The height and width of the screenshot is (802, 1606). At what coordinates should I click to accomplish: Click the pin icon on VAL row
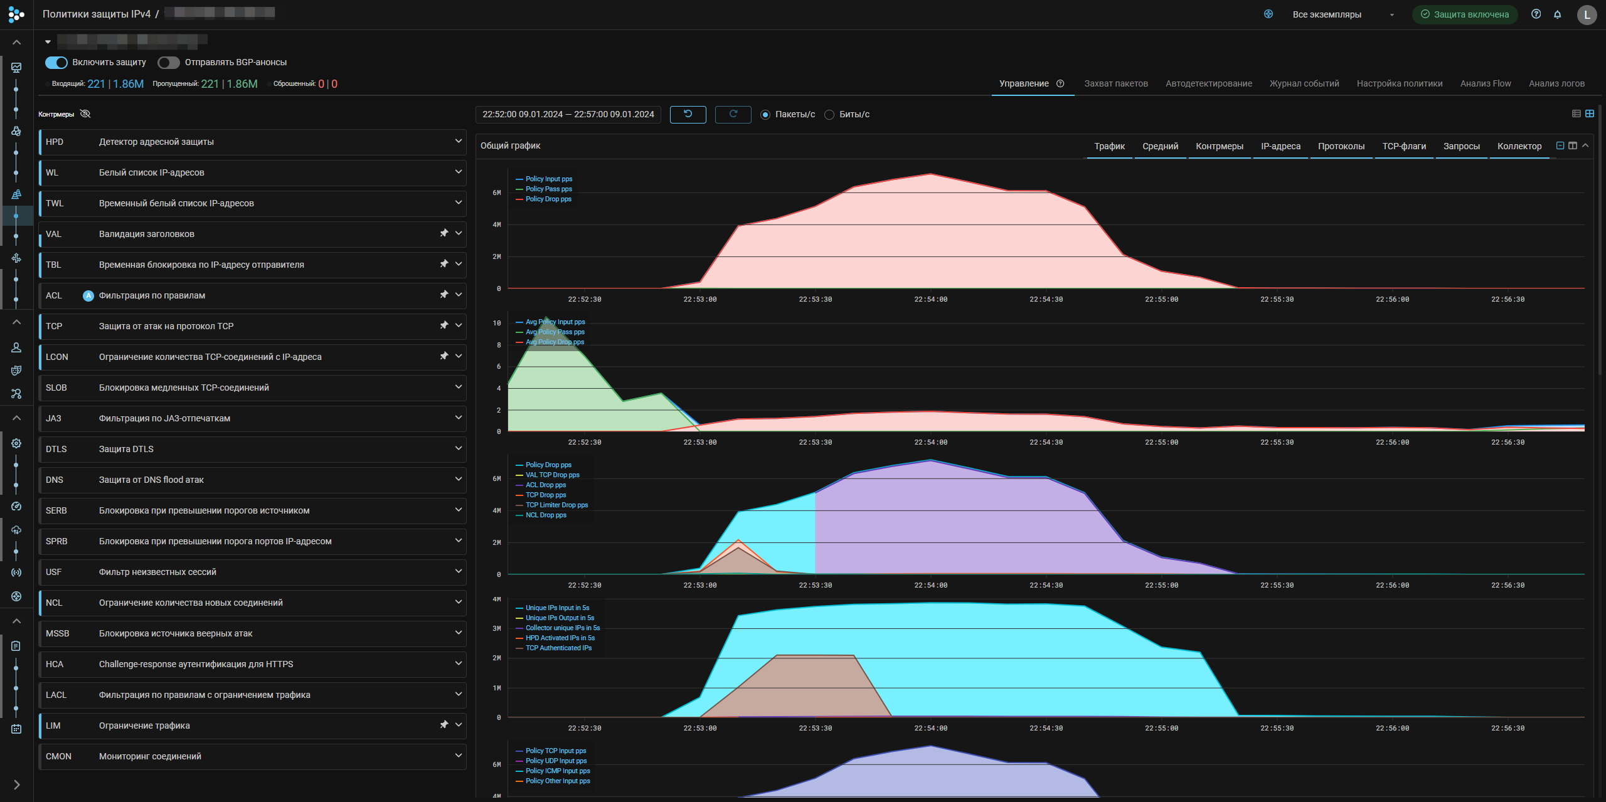coord(444,233)
